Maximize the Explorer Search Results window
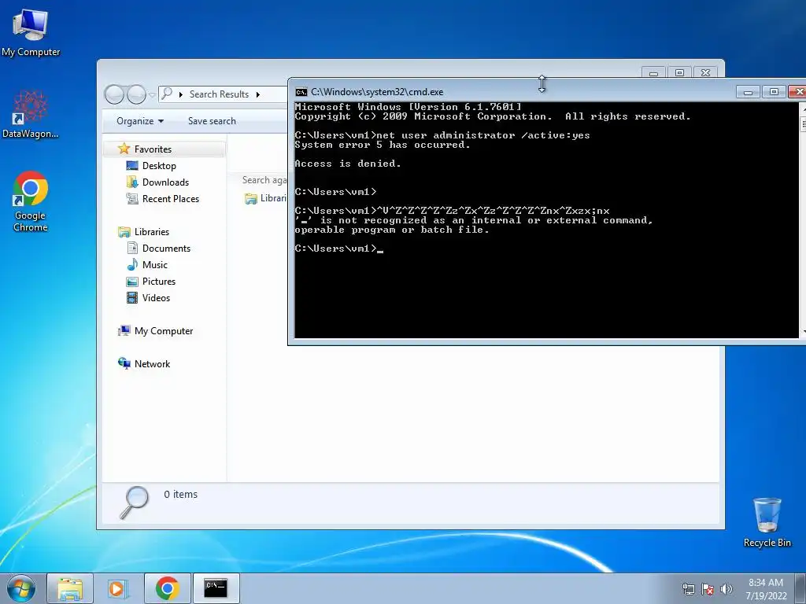Image resolution: width=806 pixels, height=604 pixels. (679, 73)
